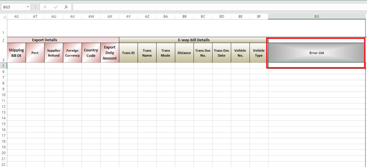367x167 pixels.
Task: Select column header AY
Action: point(129,16)
